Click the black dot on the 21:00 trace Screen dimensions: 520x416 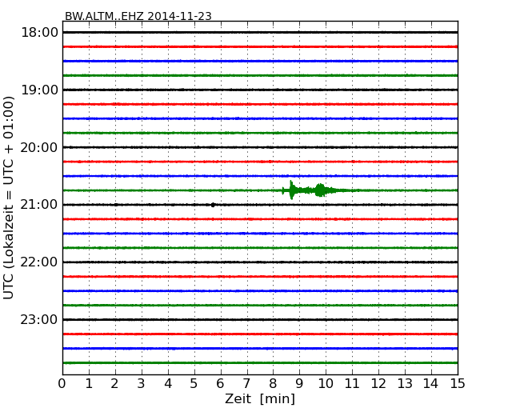[213, 205]
